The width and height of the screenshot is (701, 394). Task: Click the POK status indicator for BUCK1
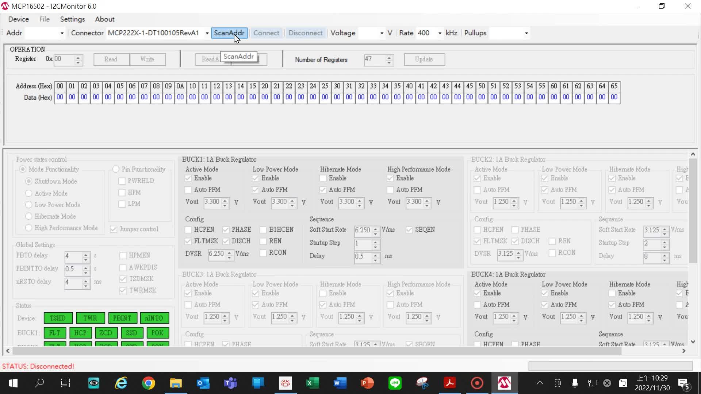coord(157,333)
